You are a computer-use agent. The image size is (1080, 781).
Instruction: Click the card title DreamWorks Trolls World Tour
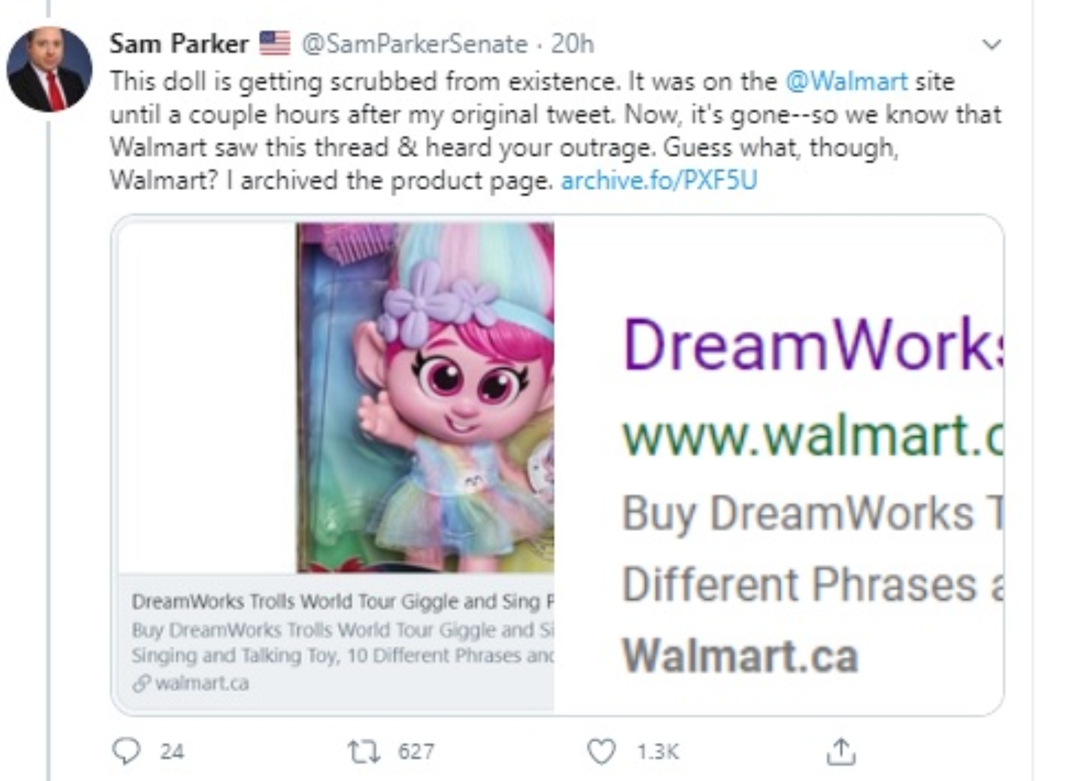tap(342, 601)
